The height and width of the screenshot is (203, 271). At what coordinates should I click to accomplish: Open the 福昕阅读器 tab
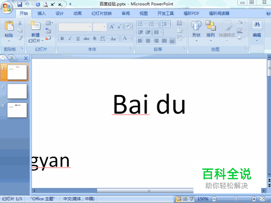click(219, 13)
